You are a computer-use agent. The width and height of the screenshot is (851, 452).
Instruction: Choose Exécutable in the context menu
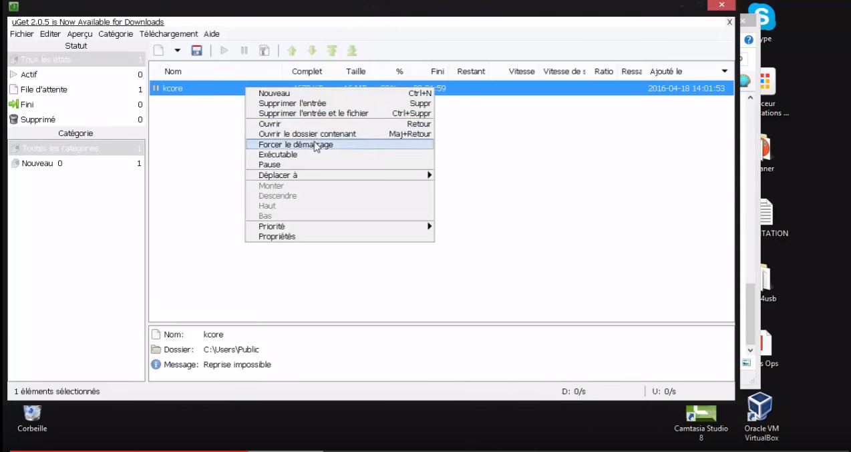tap(340, 155)
